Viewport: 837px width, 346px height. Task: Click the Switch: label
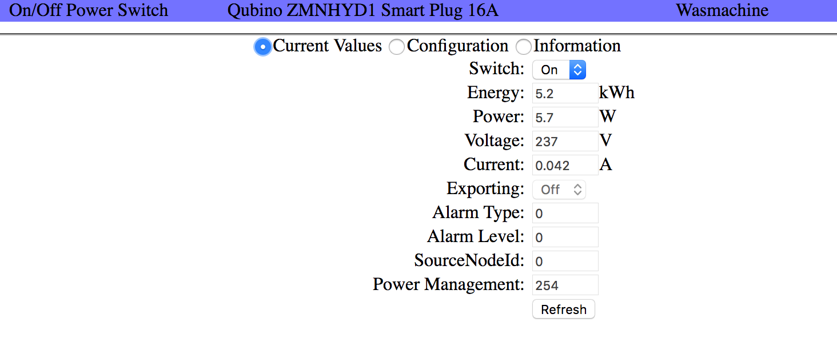coord(496,69)
